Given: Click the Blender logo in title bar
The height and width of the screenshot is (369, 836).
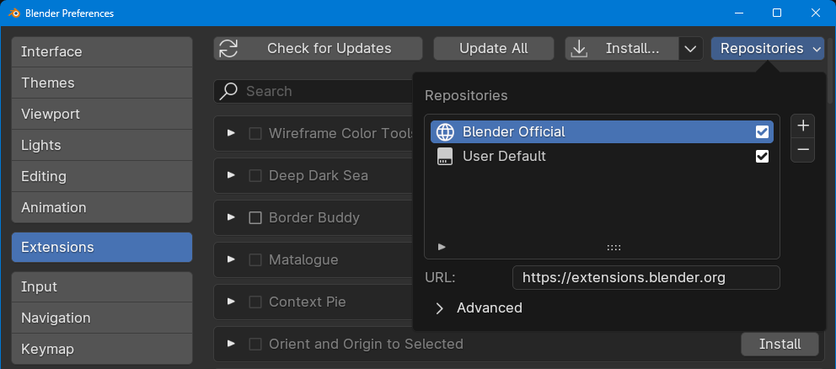Looking at the screenshot, I should click(x=14, y=13).
